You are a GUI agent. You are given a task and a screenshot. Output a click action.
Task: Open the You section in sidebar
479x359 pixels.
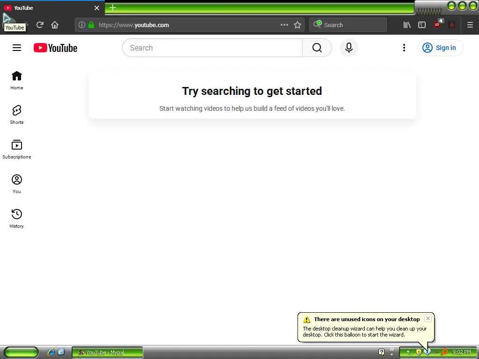point(17,184)
